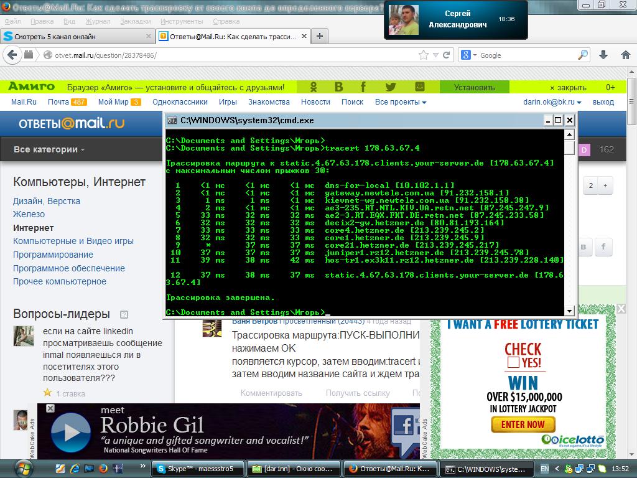Click the browser Back arrow button
The width and height of the screenshot is (637, 478).
pyautogui.click(x=12, y=55)
